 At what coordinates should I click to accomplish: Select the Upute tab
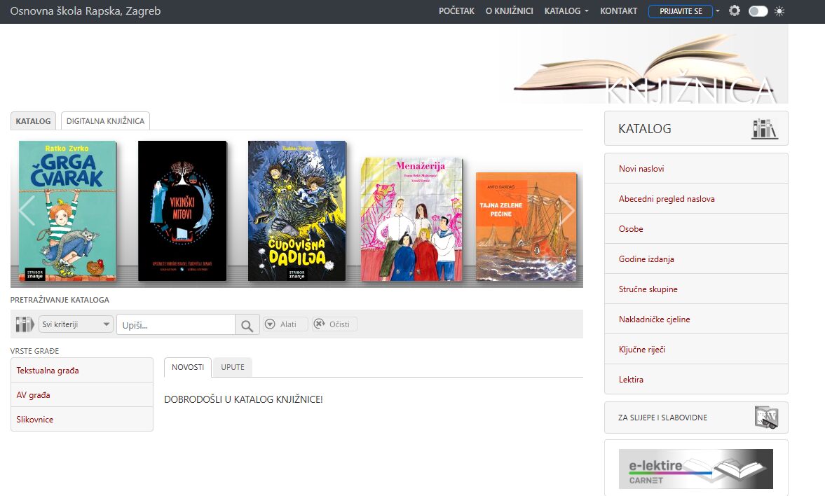233,368
